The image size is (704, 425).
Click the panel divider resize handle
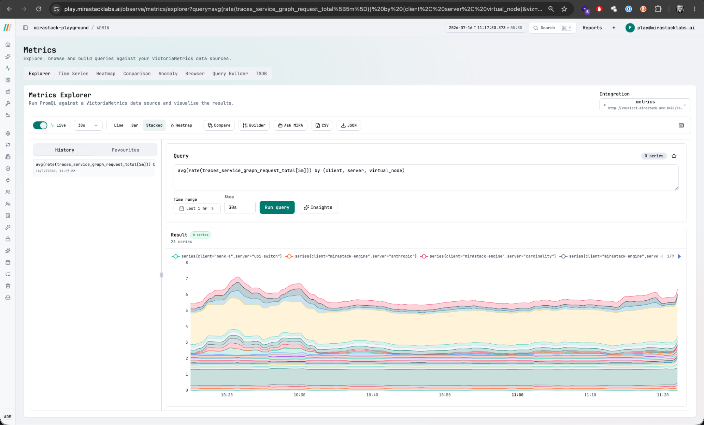161,275
